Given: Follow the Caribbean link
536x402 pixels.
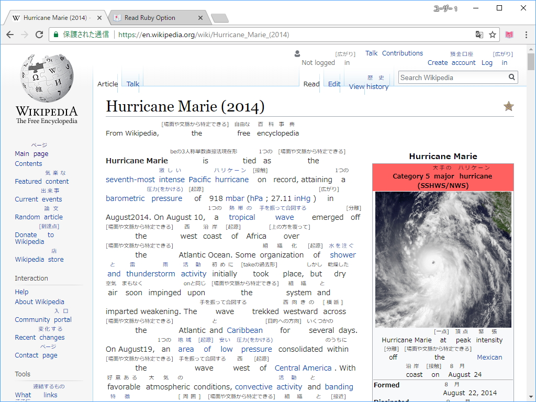Looking at the screenshot, I should coord(245,330).
